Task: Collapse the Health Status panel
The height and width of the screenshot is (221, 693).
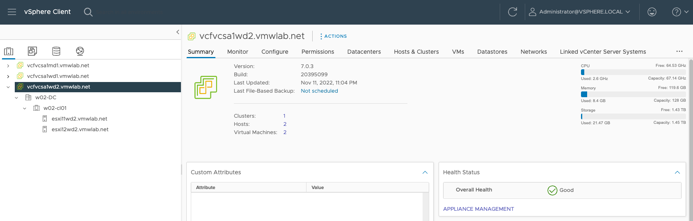Action: click(677, 173)
